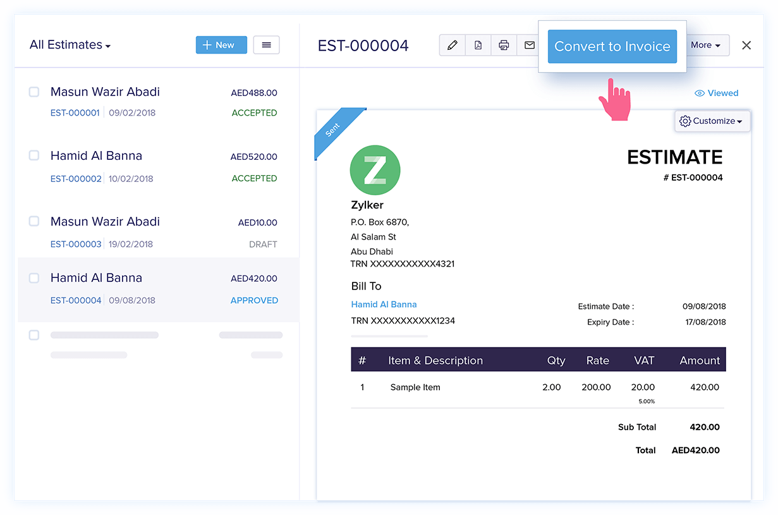Click the pencil edit icon
778x515 pixels.
pyautogui.click(x=452, y=45)
